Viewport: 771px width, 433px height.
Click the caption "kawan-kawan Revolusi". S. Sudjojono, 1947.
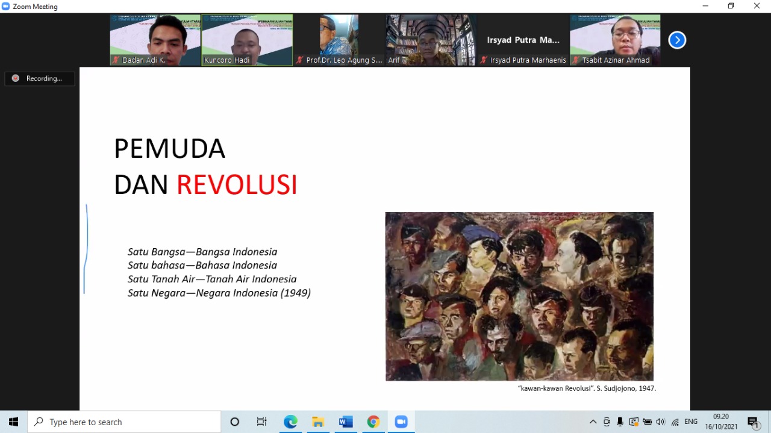(x=587, y=388)
